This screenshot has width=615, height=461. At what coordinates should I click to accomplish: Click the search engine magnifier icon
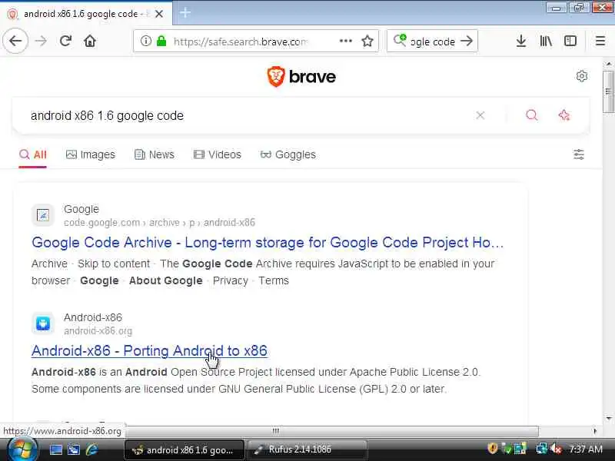click(x=400, y=40)
